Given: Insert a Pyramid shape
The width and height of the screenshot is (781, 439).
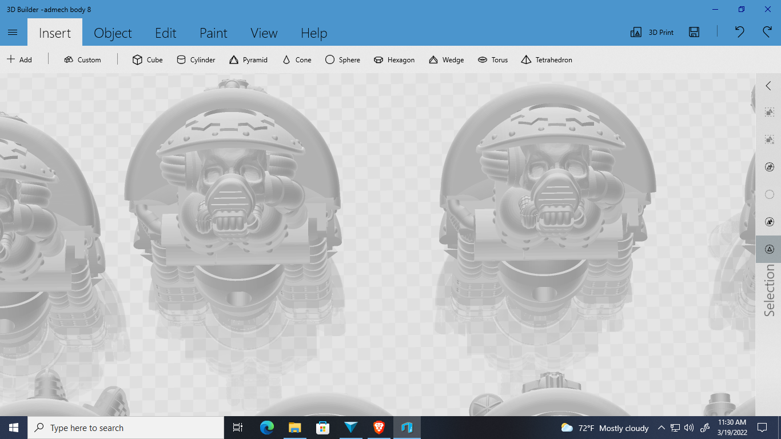Looking at the screenshot, I should point(248,59).
